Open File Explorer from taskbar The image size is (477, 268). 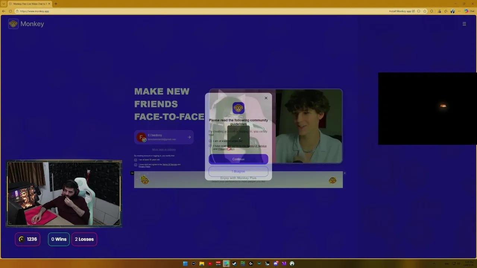click(x=202, y=264)
